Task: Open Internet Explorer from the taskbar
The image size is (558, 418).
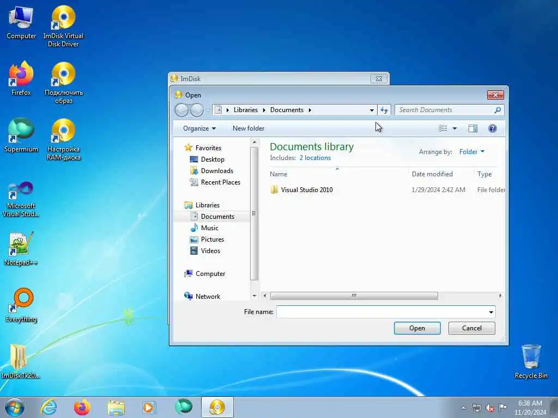Action: (x=48, y=407)
